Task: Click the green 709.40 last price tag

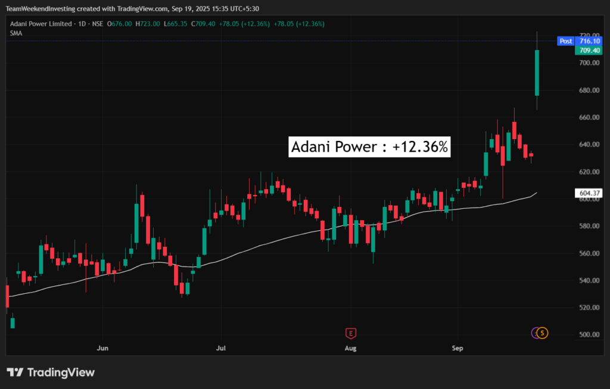Action: pos(589,50)
